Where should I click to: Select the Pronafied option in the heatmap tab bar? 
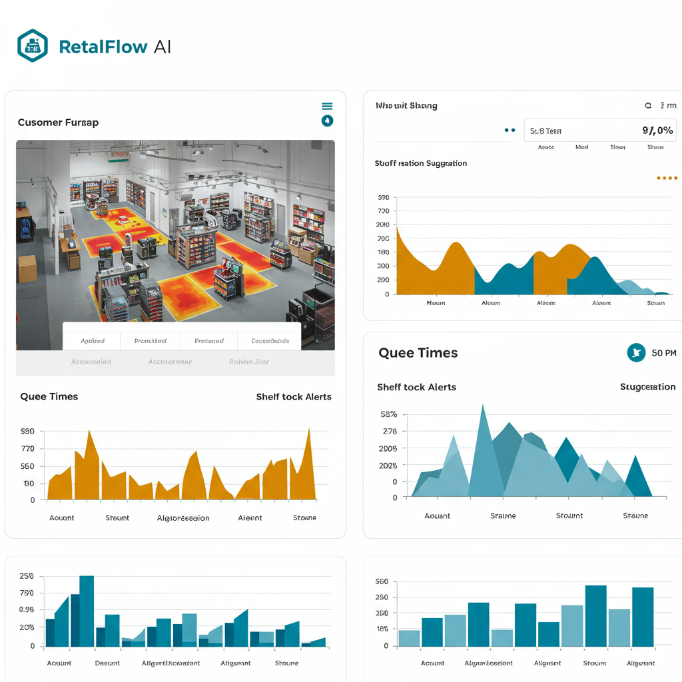(150, 340)
